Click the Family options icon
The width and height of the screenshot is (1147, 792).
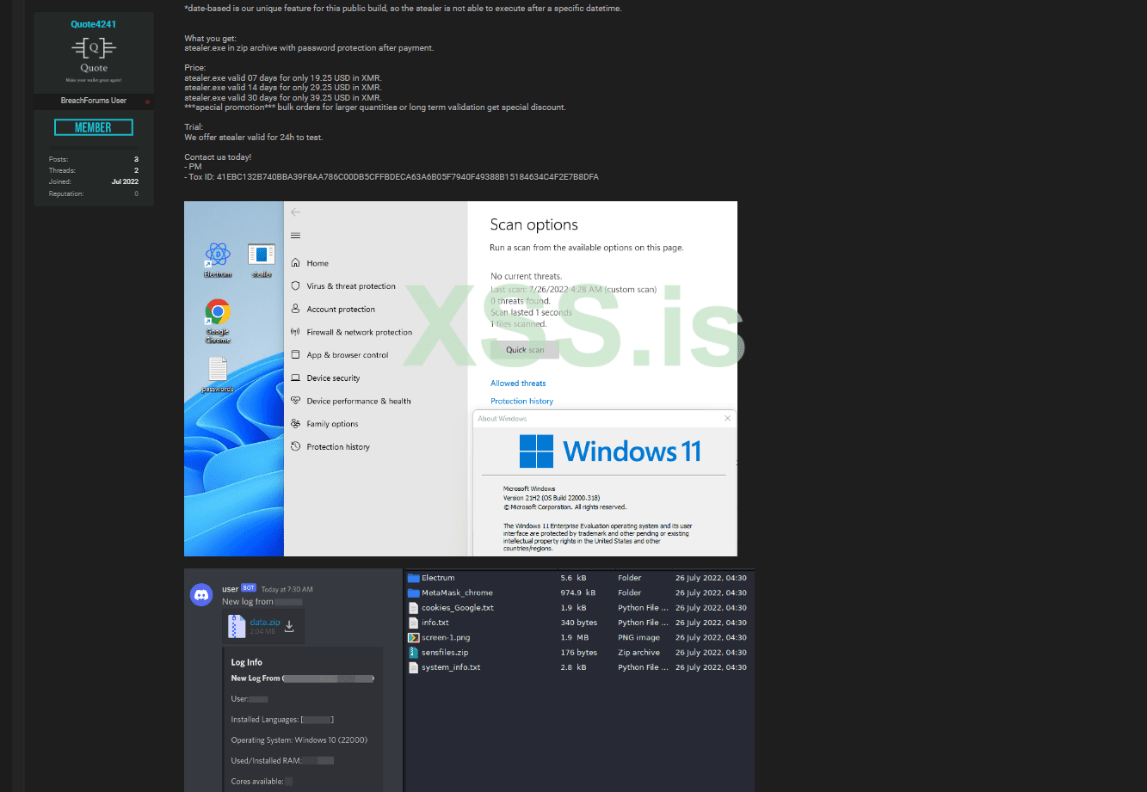(296, 424)
